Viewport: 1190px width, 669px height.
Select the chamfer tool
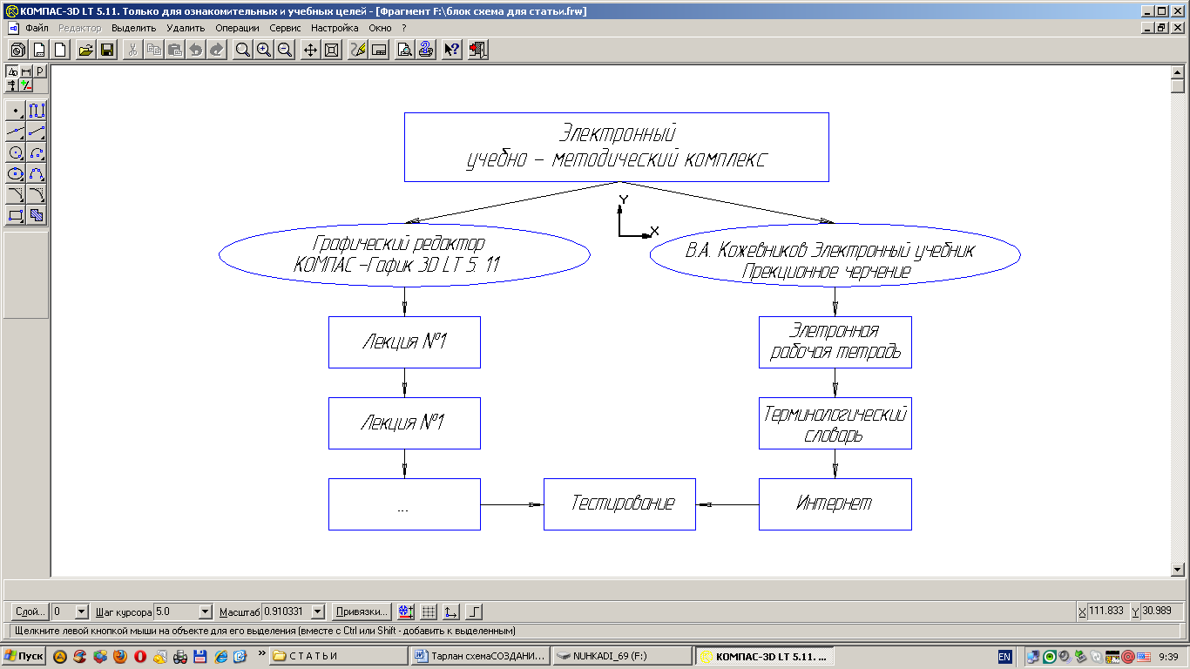(16, 194)
